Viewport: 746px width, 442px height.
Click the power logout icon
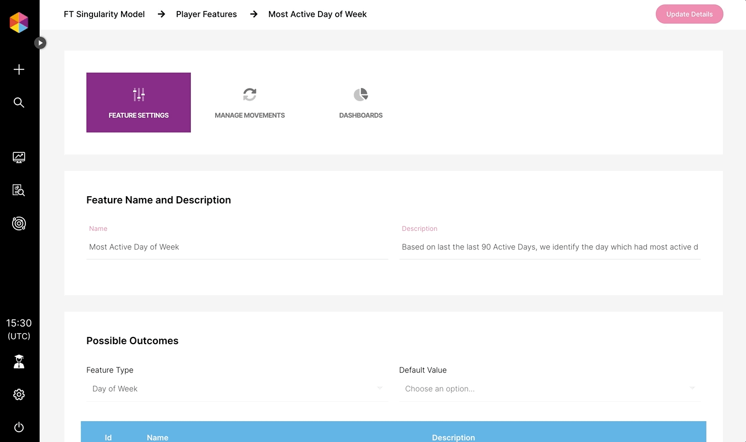coord(19,427)
